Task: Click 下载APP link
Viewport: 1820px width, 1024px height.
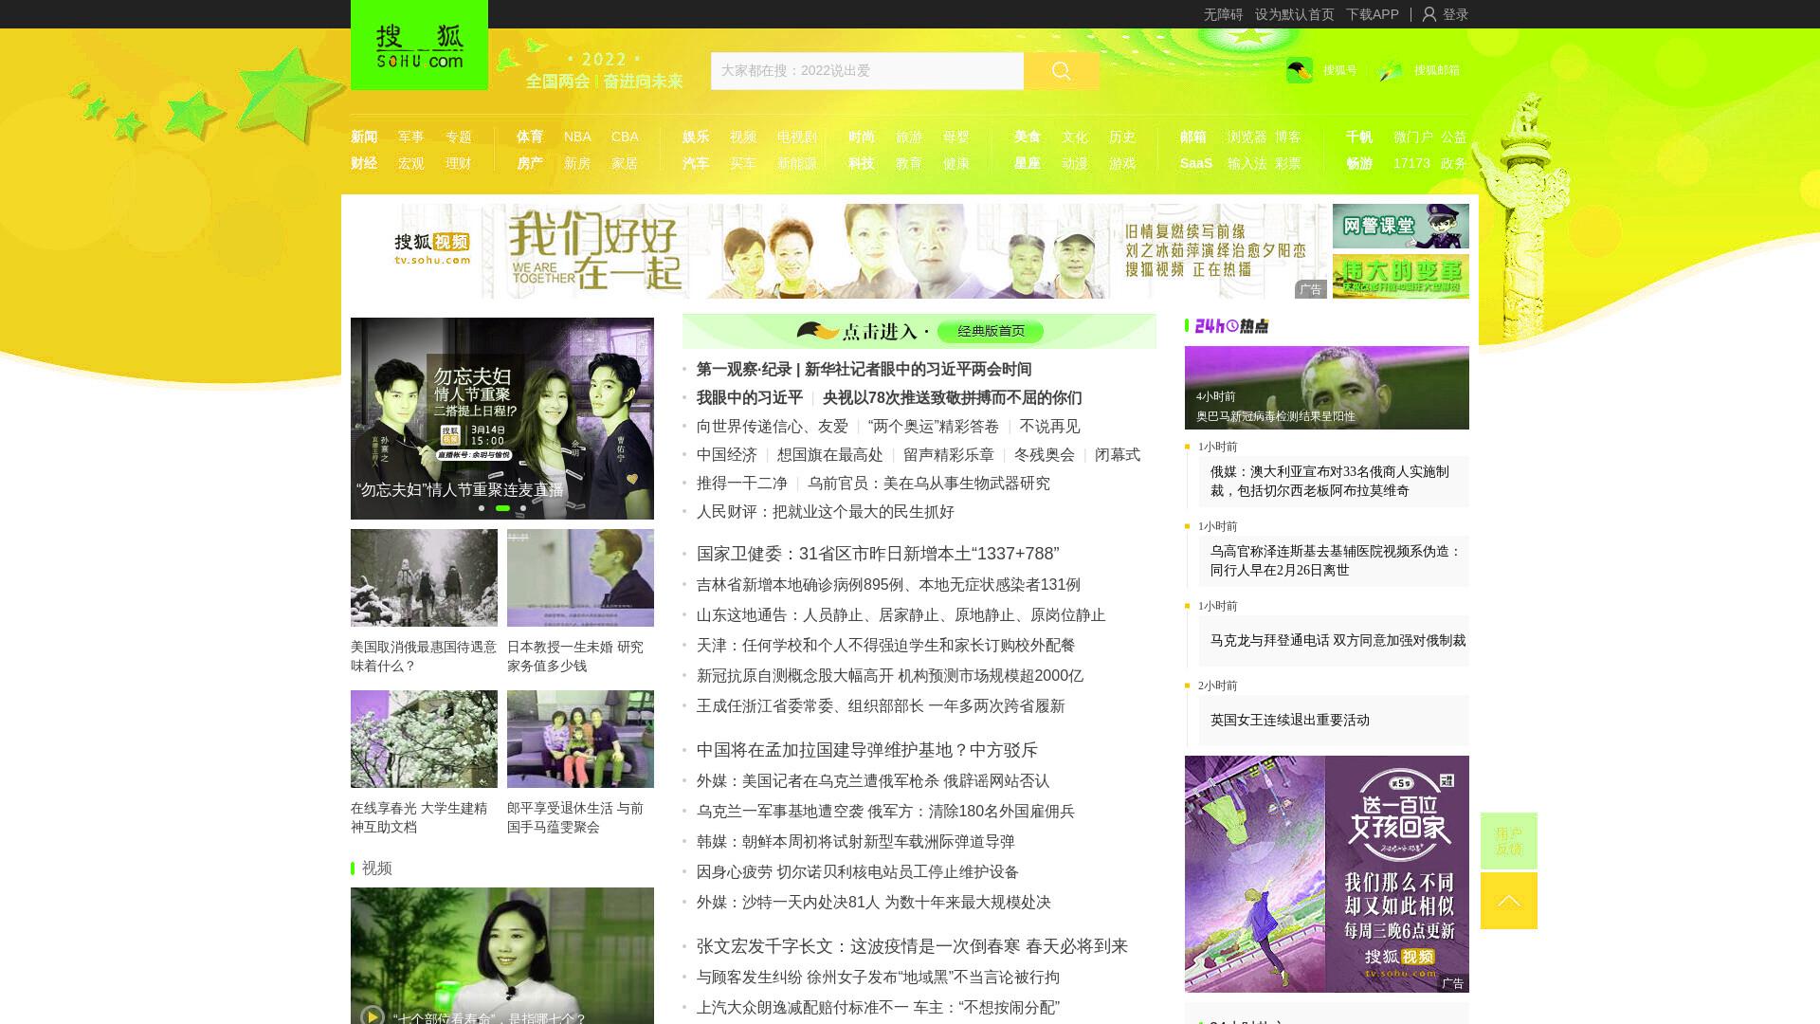Action: [1372, 14]
